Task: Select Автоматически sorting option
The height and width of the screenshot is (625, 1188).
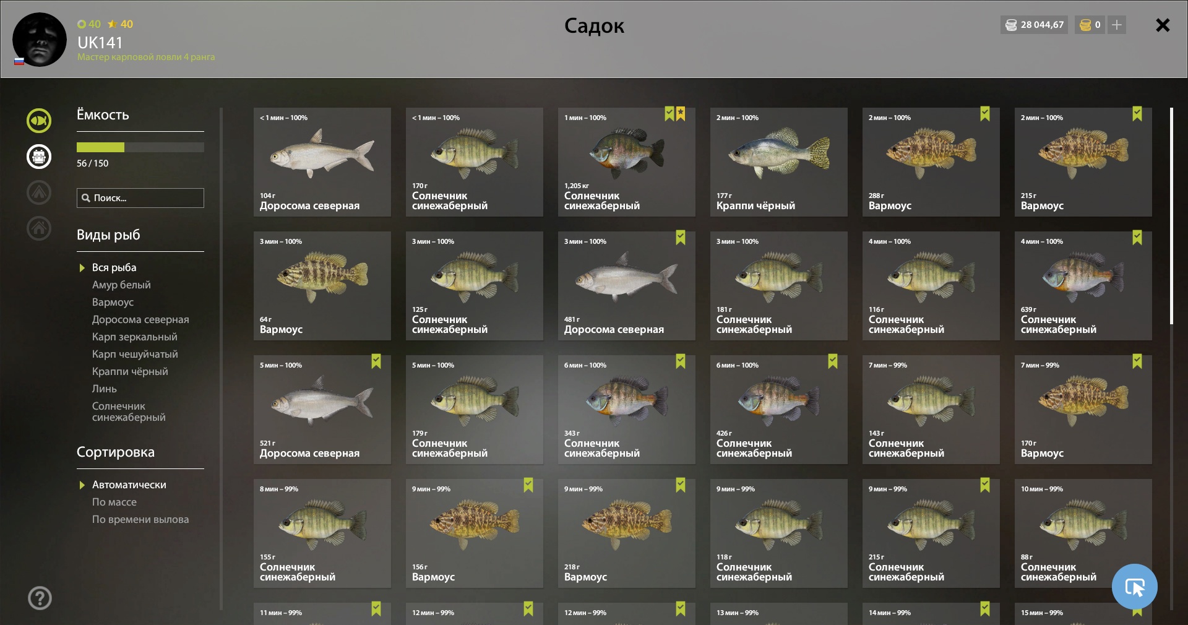Action: 129,485
